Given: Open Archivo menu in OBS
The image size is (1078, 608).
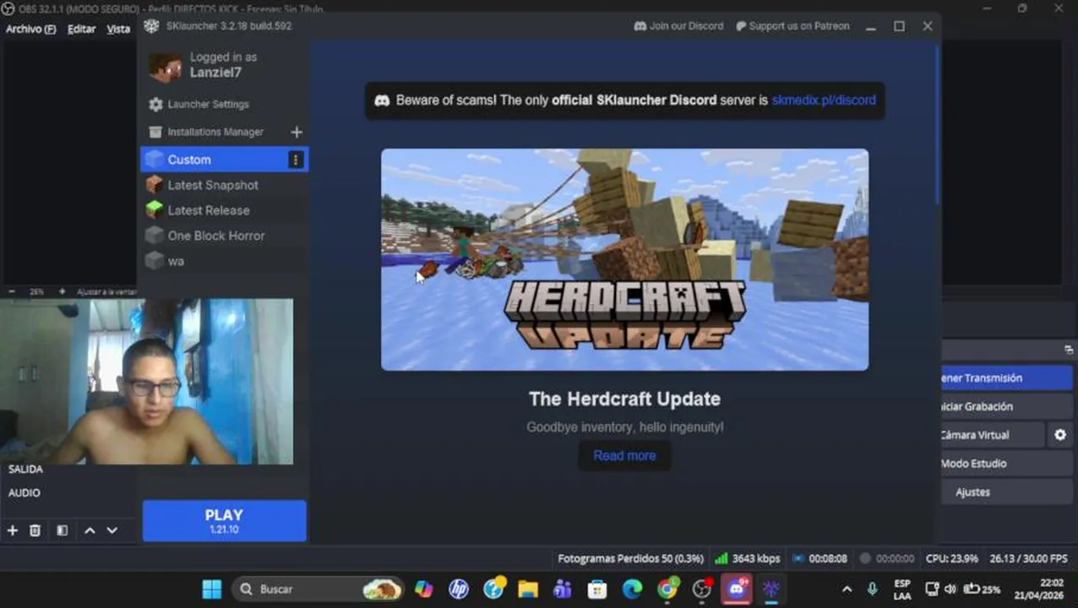Looking at the screenshot, I should (x=30, y=29).
